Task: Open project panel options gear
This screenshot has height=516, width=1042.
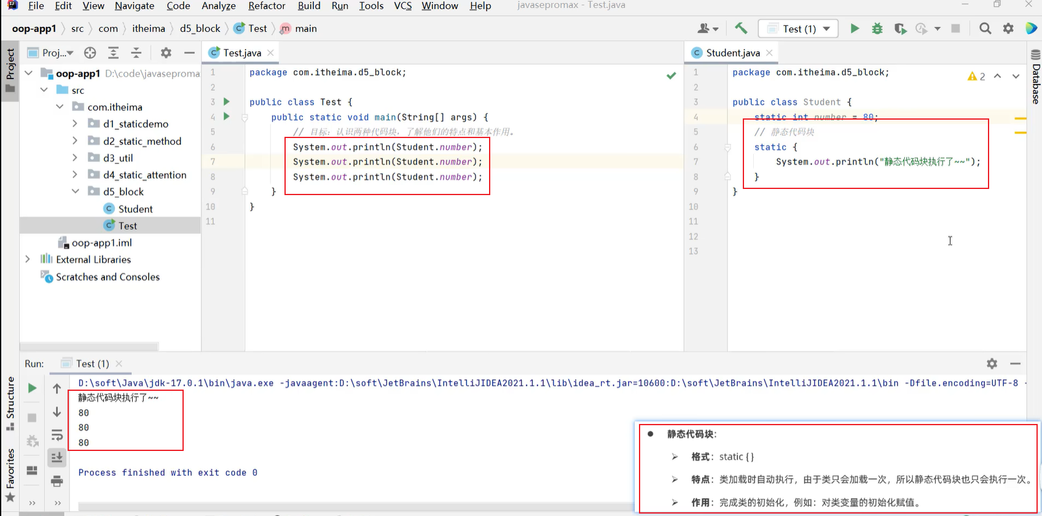Action: click(166, 53)
